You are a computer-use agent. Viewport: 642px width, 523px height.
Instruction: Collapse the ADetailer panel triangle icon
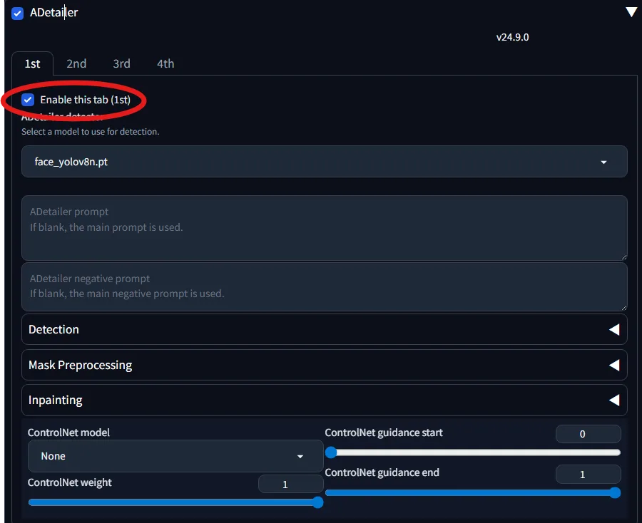tap(631, 12)
